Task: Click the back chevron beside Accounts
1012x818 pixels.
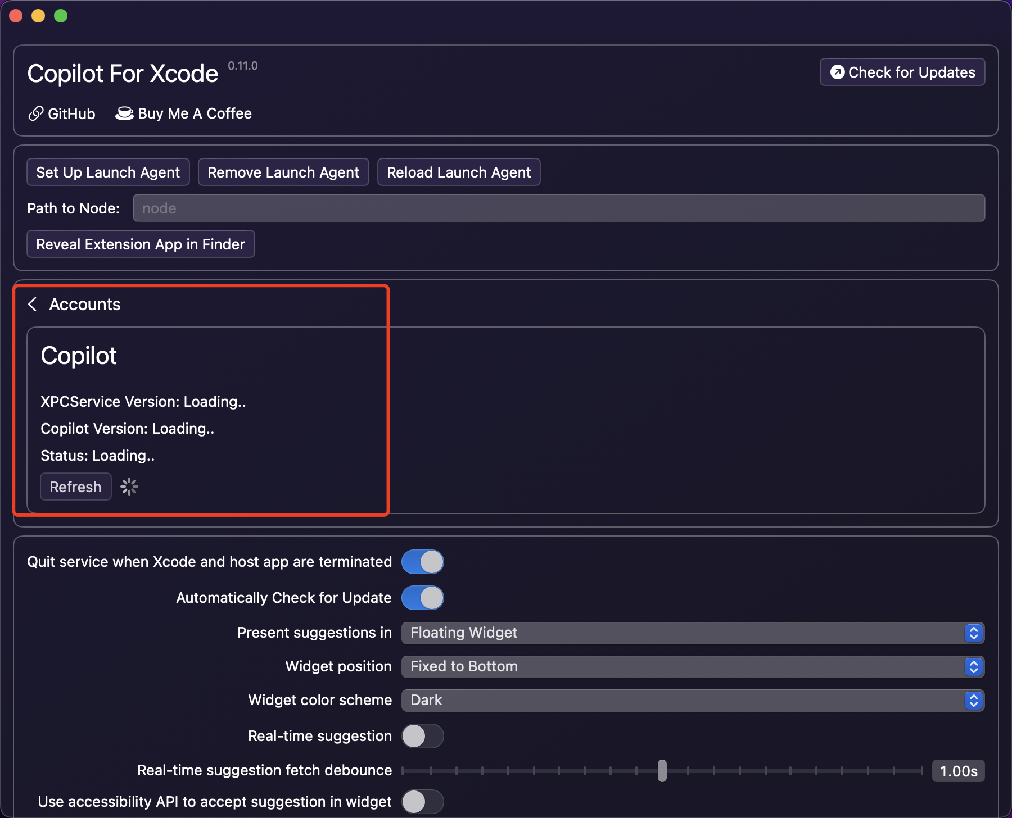Action: tap(33, 304)
